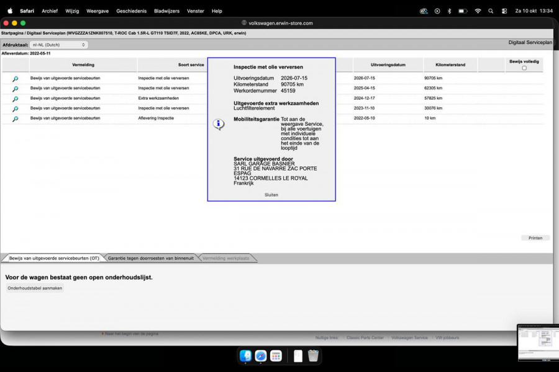Open the Trash in the Dock
This screenshot has width=559, height=372.
(313, 355)
